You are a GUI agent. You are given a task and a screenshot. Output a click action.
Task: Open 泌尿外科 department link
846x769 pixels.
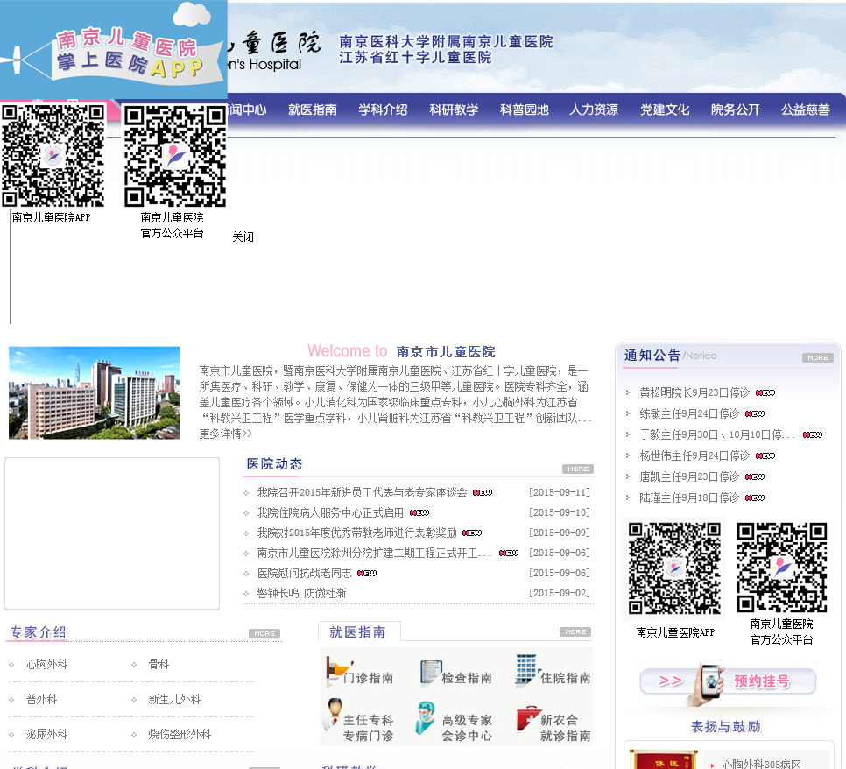[47, 735]
